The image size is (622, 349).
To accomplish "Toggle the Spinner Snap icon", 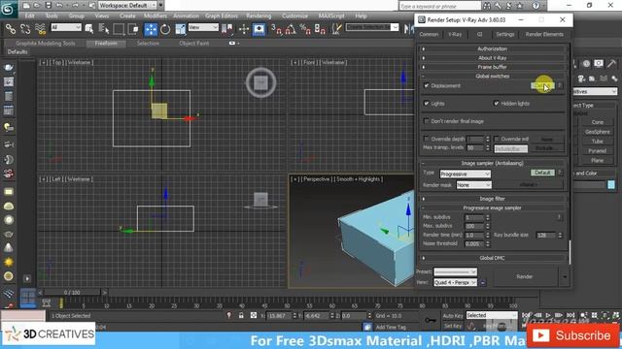I will click(x=320, y=29).
